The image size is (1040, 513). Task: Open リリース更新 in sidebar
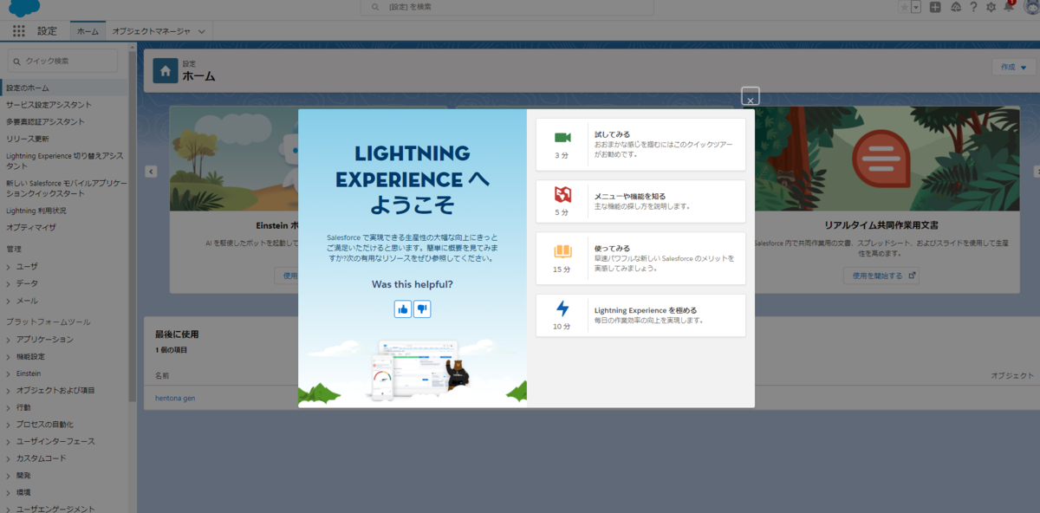28,139
